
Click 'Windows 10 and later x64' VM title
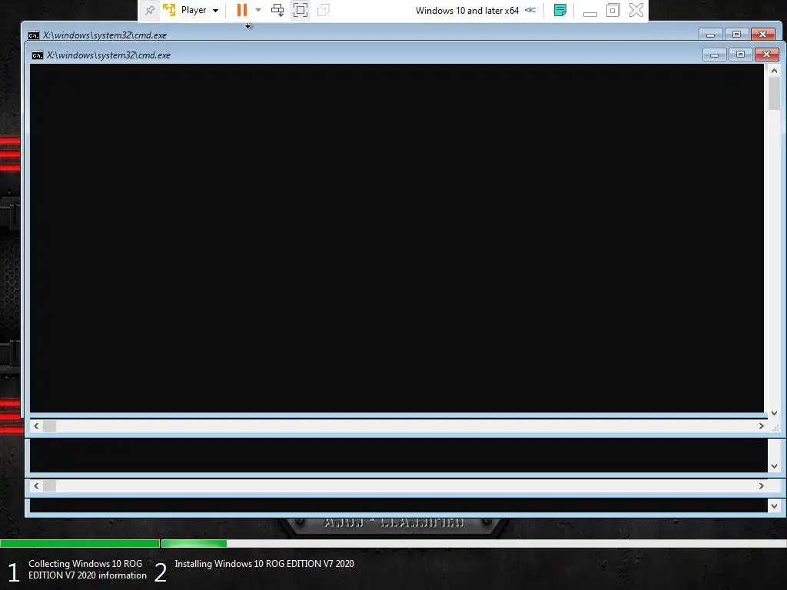(x=467, y=10)
